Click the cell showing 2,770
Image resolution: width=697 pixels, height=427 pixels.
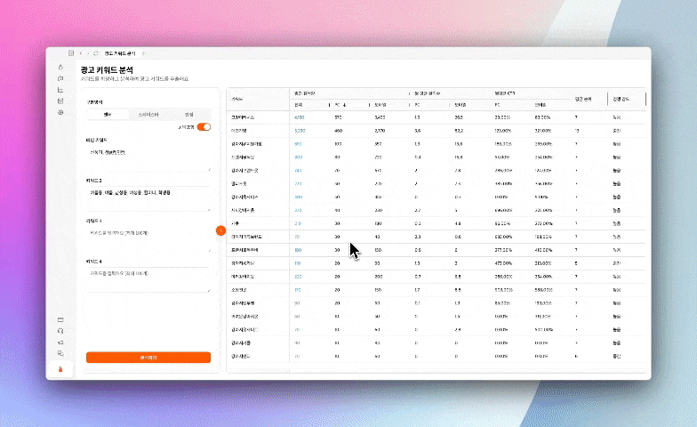click(x=380, y=131)
